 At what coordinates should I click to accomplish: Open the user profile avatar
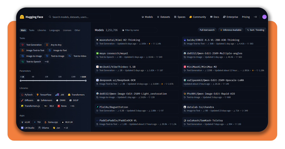click(264, 17)
